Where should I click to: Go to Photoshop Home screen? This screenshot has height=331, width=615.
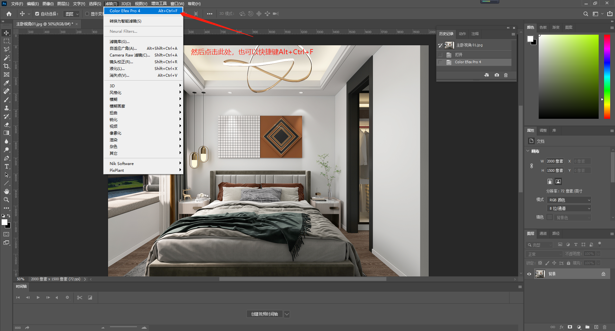coord(9,14)
